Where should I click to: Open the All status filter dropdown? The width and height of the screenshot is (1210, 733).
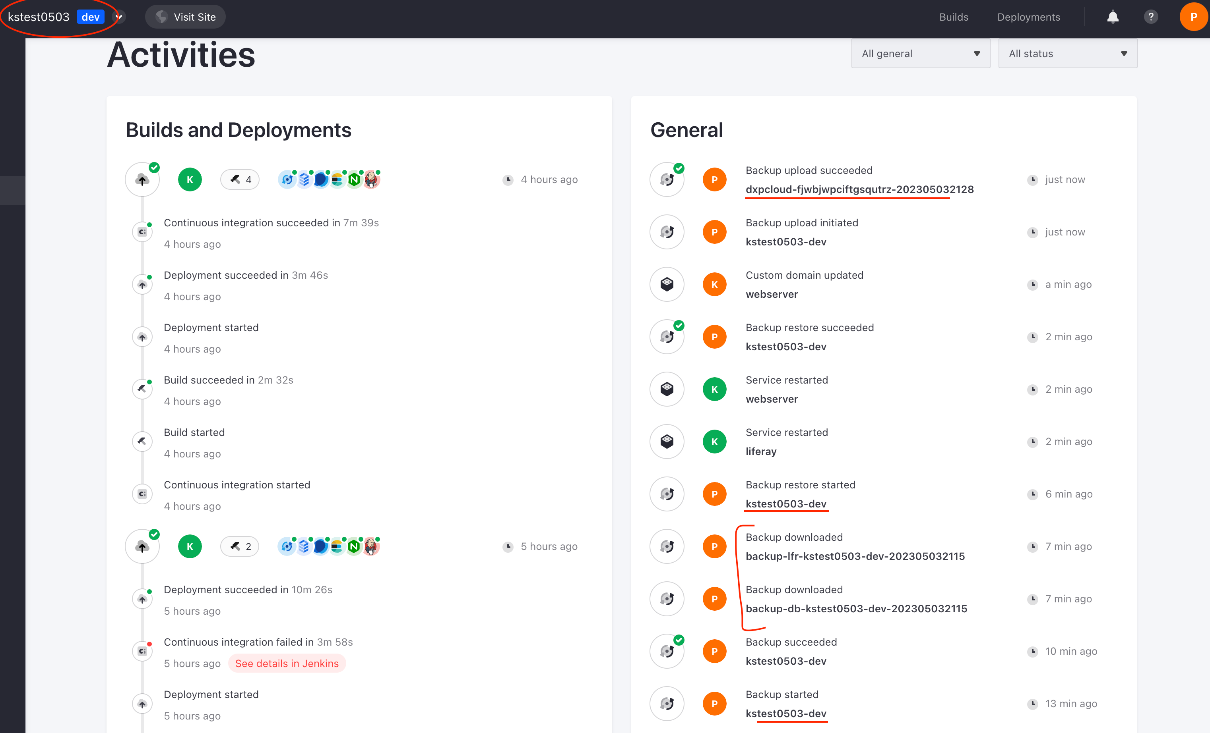[x=1067, y=54]
